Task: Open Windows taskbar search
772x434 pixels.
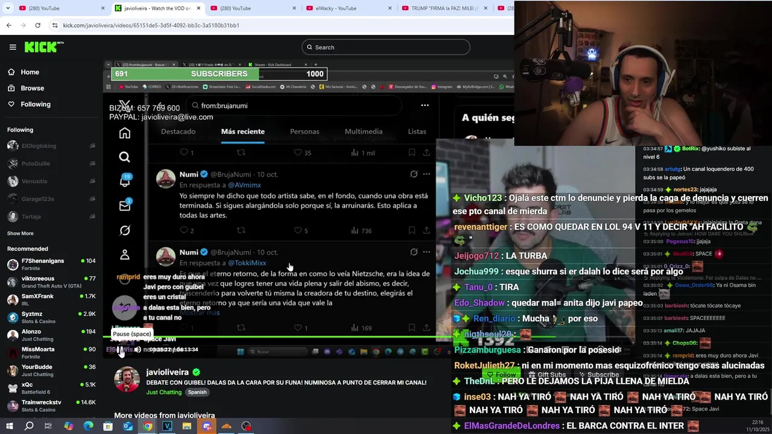Action: pos(28,426)
